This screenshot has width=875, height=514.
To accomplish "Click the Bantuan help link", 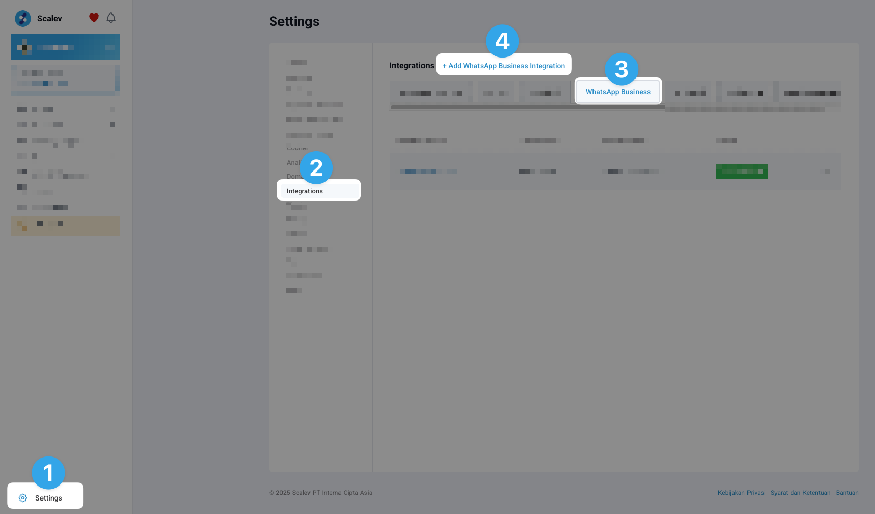I will click(847, 493).
